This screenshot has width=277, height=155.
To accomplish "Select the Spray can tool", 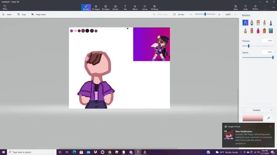I will click(264, 31).
